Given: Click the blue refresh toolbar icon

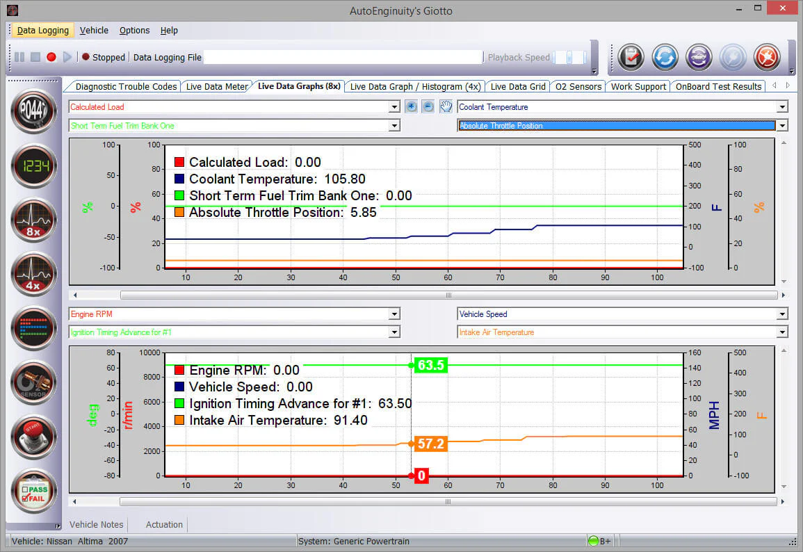Looking at the screenshot, I should (665, 57).
